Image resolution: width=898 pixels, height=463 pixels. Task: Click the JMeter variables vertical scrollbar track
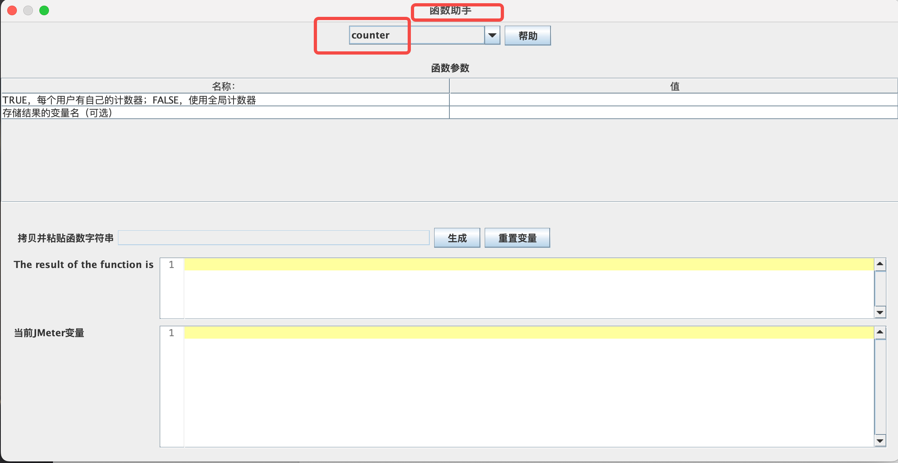pyautogui.click(x=880, y=386)
